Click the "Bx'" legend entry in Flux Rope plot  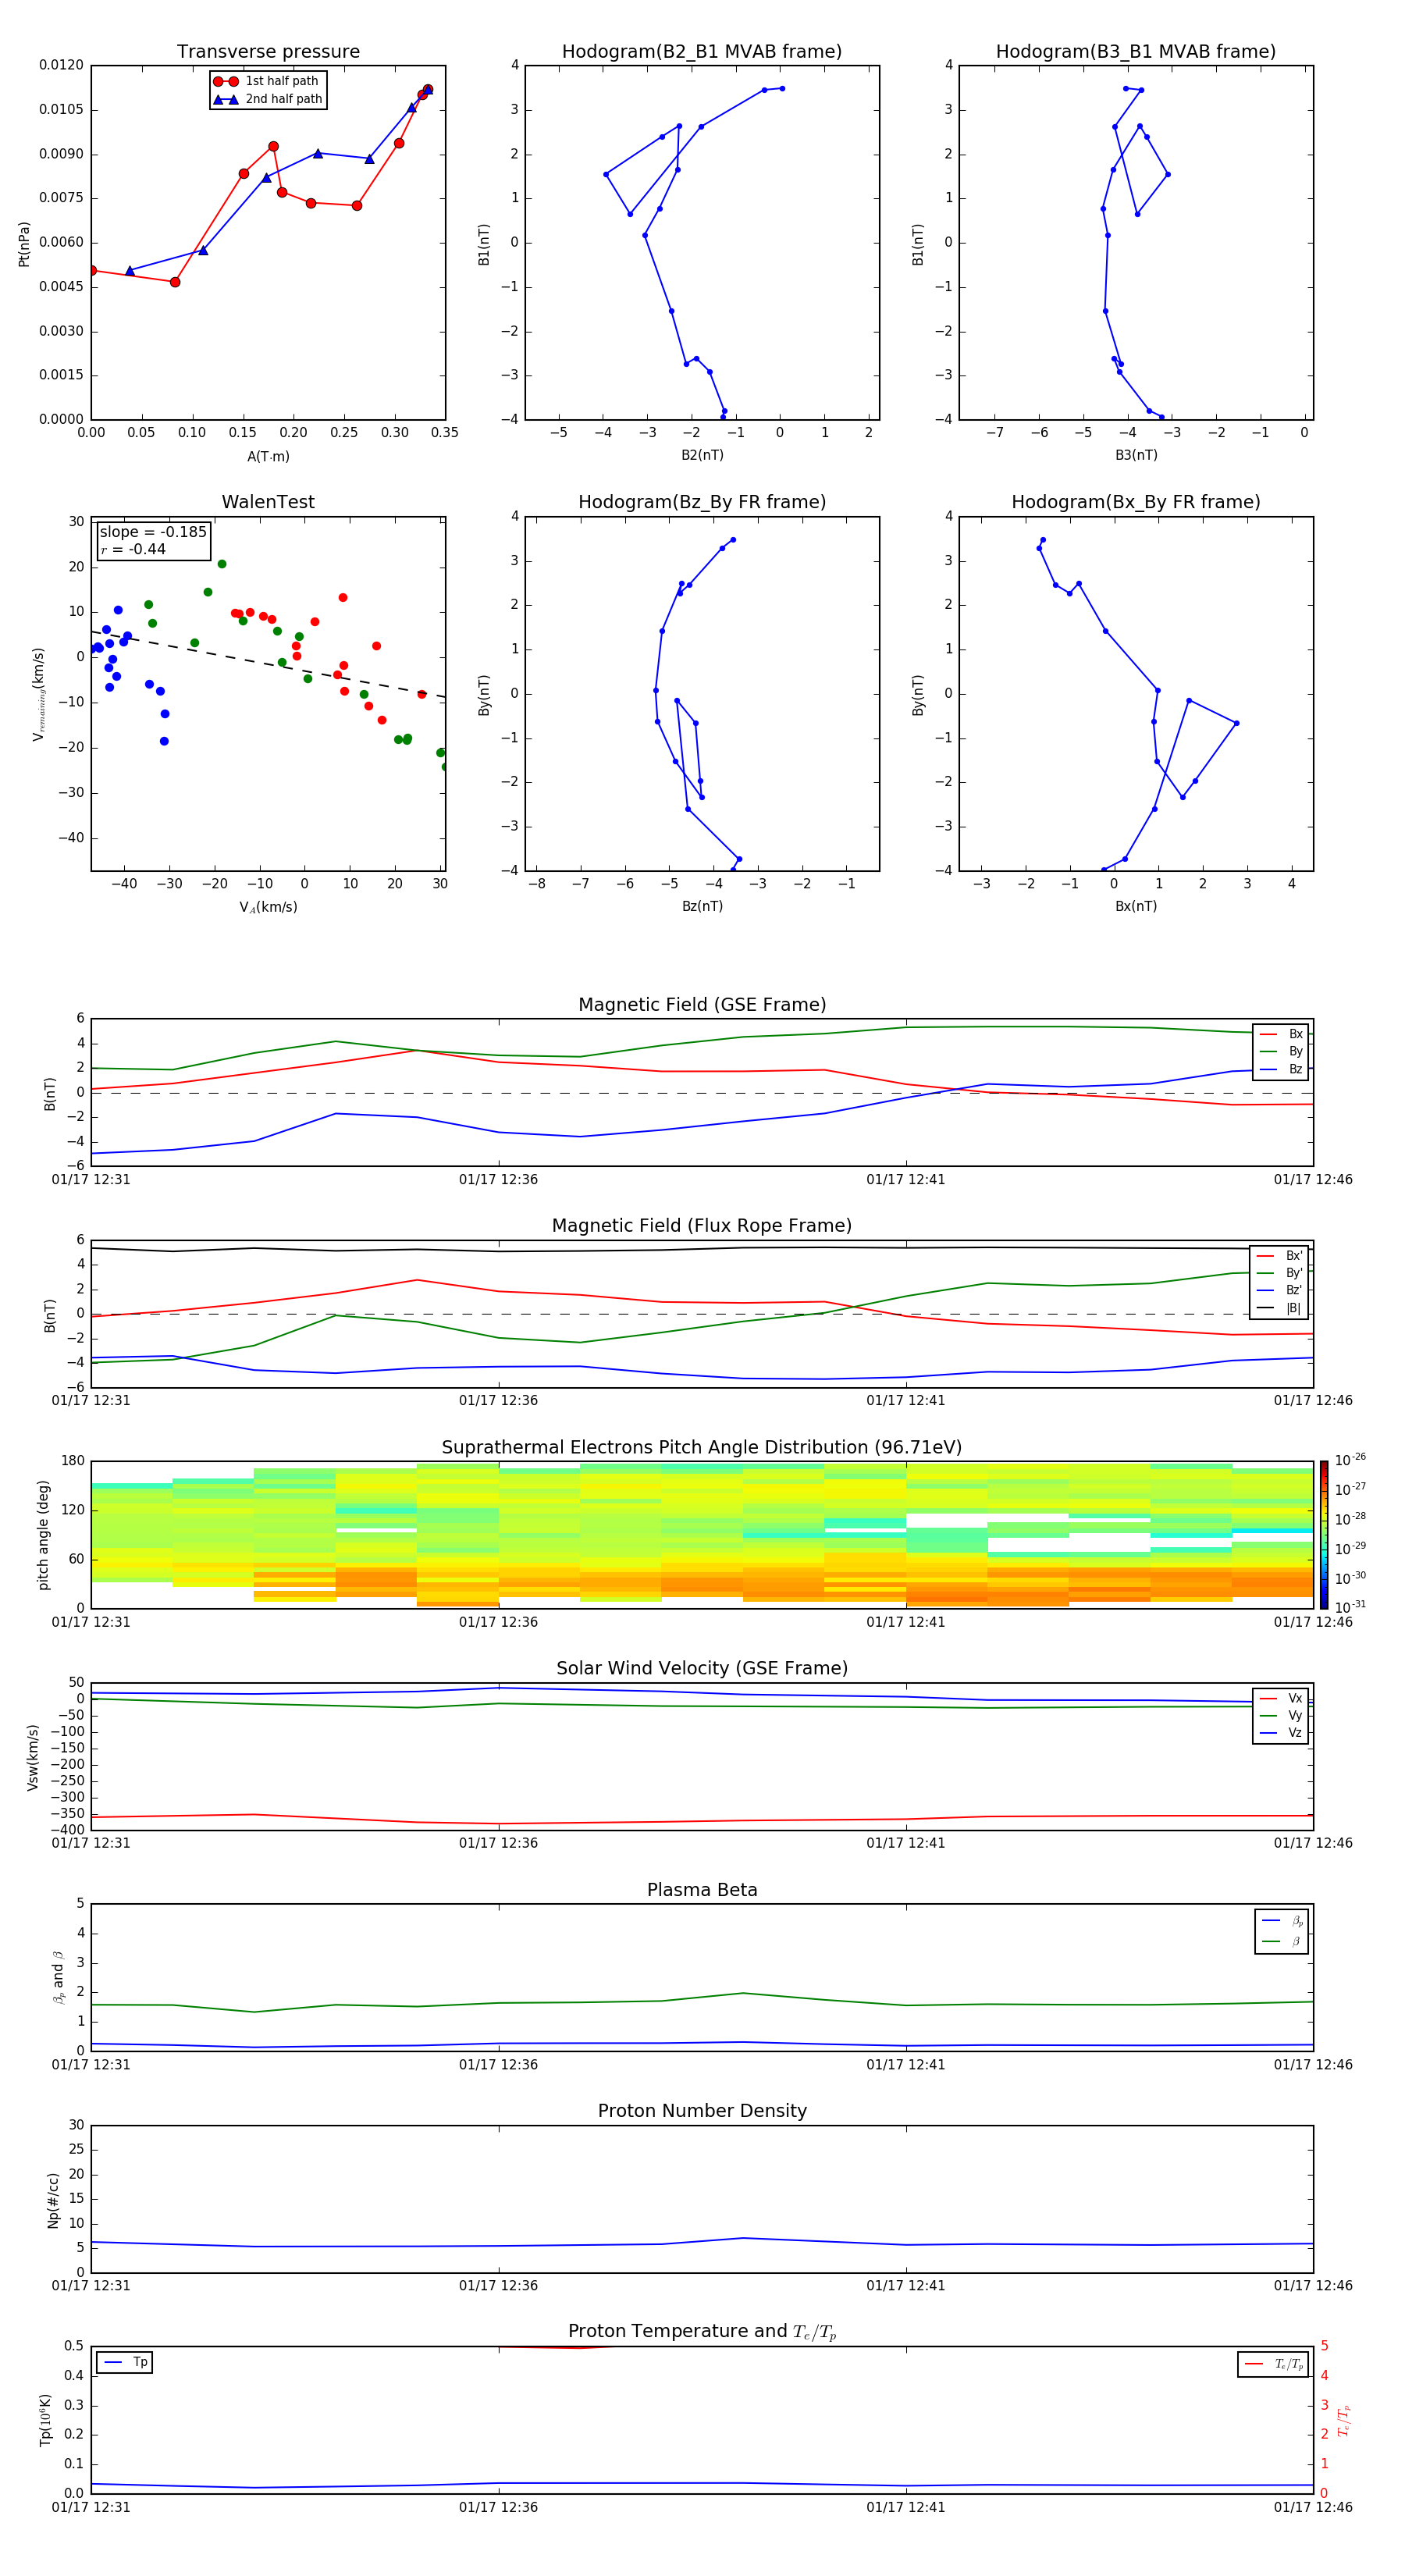tap(1280, 1256)
